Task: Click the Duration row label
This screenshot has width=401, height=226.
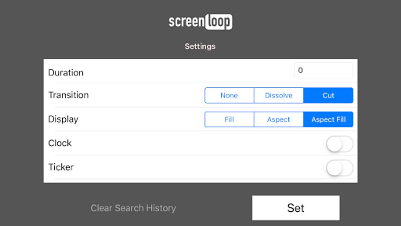Action: [x=66, y=73]
